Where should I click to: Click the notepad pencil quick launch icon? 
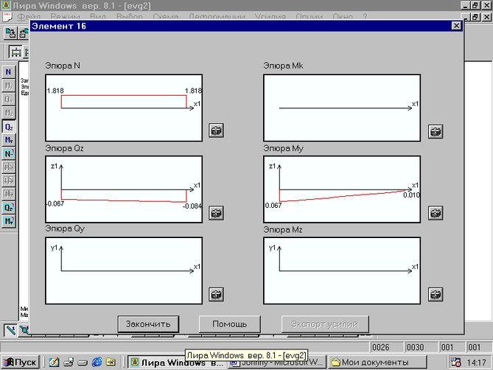pos(54,363)
